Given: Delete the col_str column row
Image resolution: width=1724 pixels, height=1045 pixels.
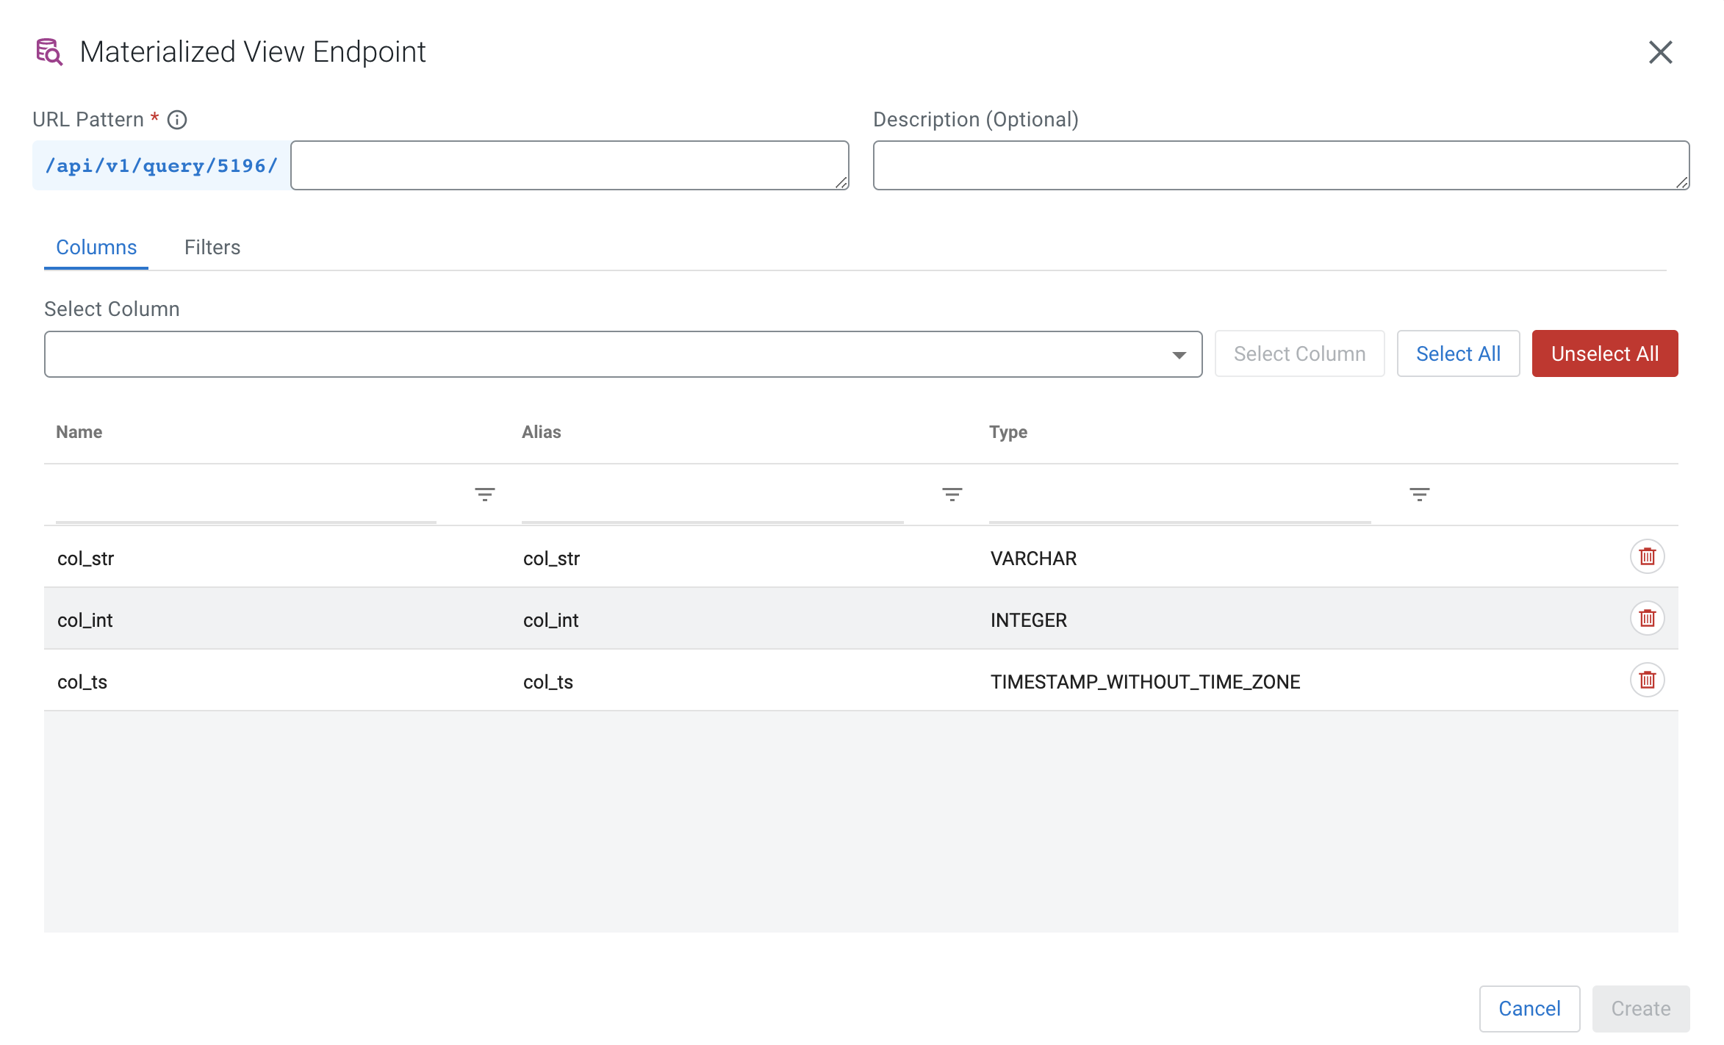Looking at the screenshot, I should tap(1647, 557).
